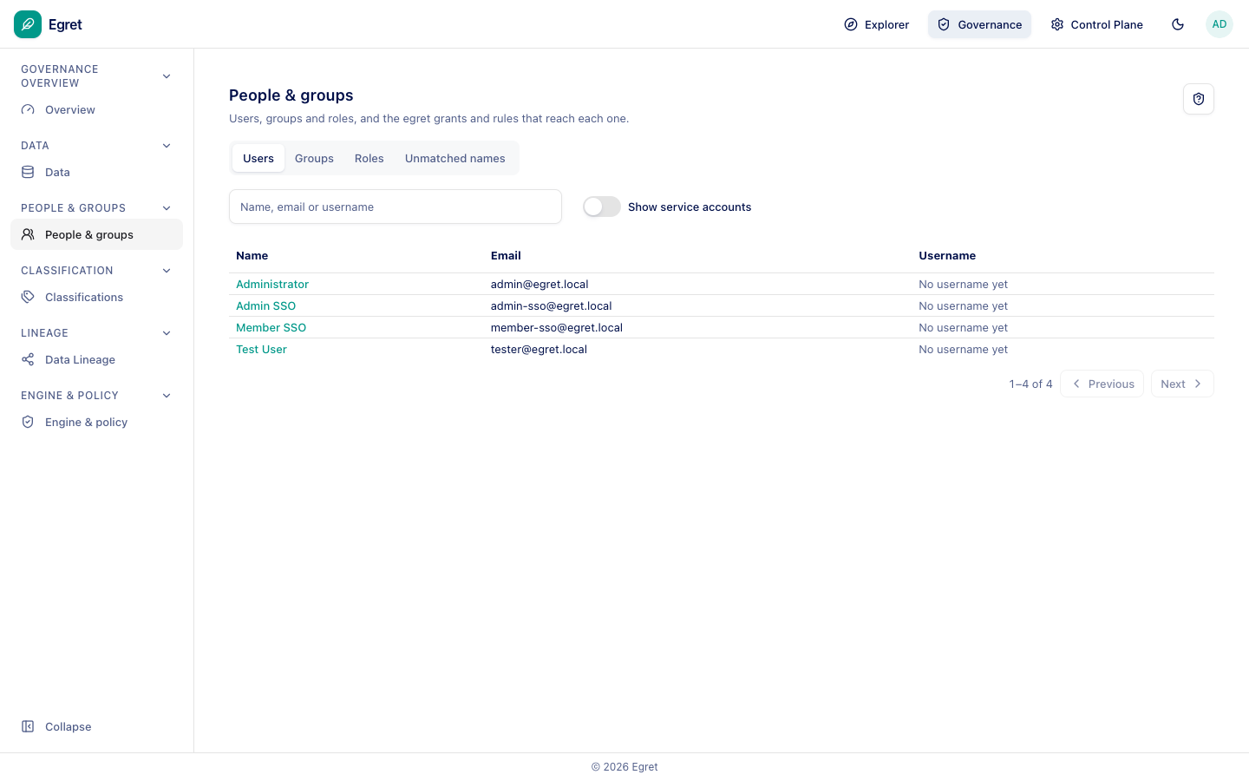
Task: Focus the Name, email or username search field
Action: [396, 207]
